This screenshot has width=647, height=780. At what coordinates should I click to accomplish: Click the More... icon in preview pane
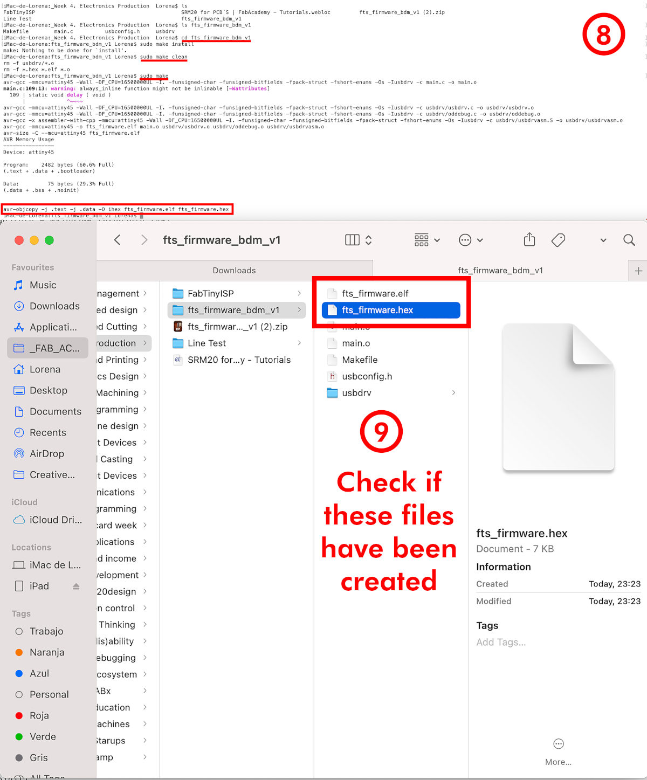(559, 744)
